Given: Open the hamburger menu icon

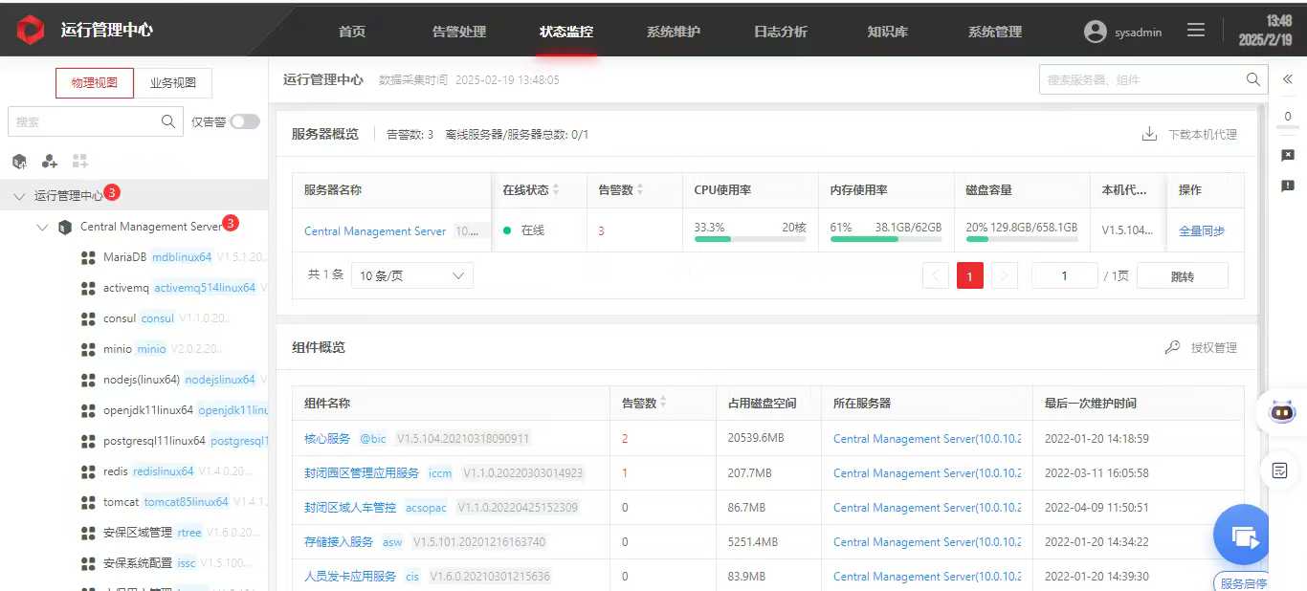Looking at the screenshot, I should click(1196, 31).
